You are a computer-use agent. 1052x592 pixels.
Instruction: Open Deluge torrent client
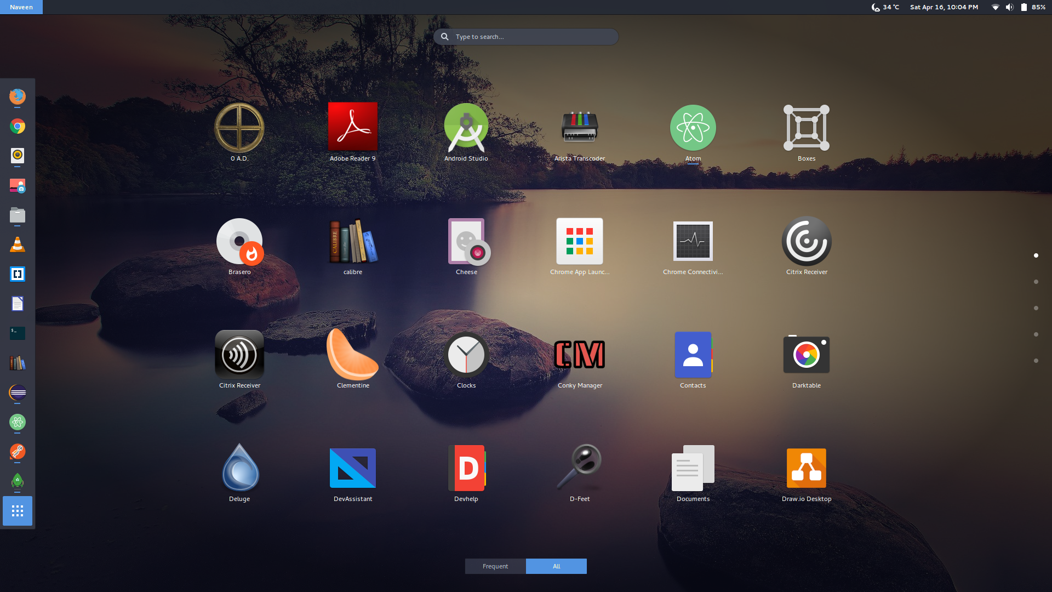[240, 468]
